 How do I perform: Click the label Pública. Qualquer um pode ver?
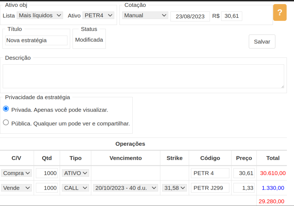point(71,124)
